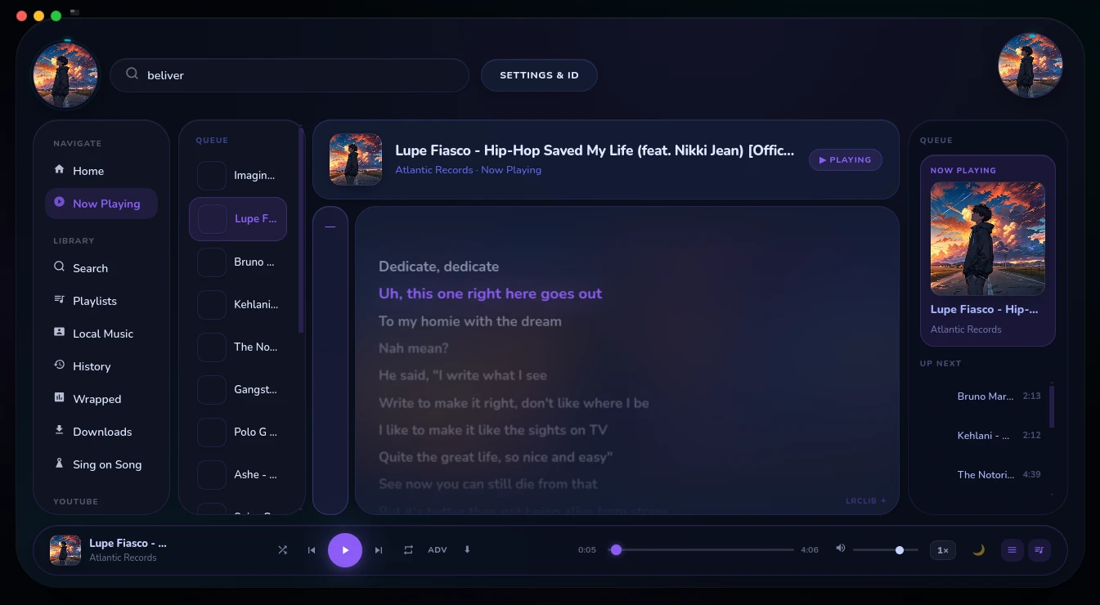The width and height of the screenshot is (1100, 605).
Task: Toggle the queue panel button
Action: click(1039, 550)
